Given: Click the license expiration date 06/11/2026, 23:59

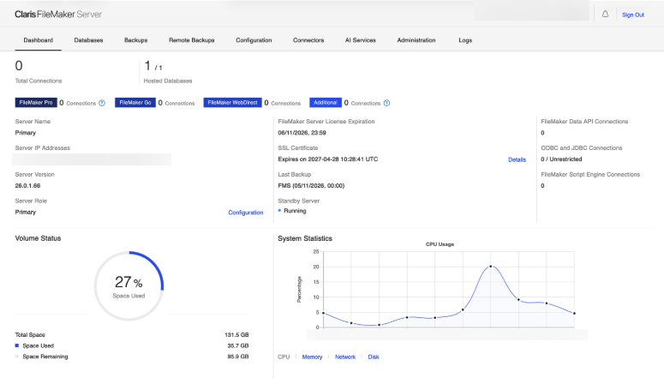Looking at the screenshot, I should (302, 133).
